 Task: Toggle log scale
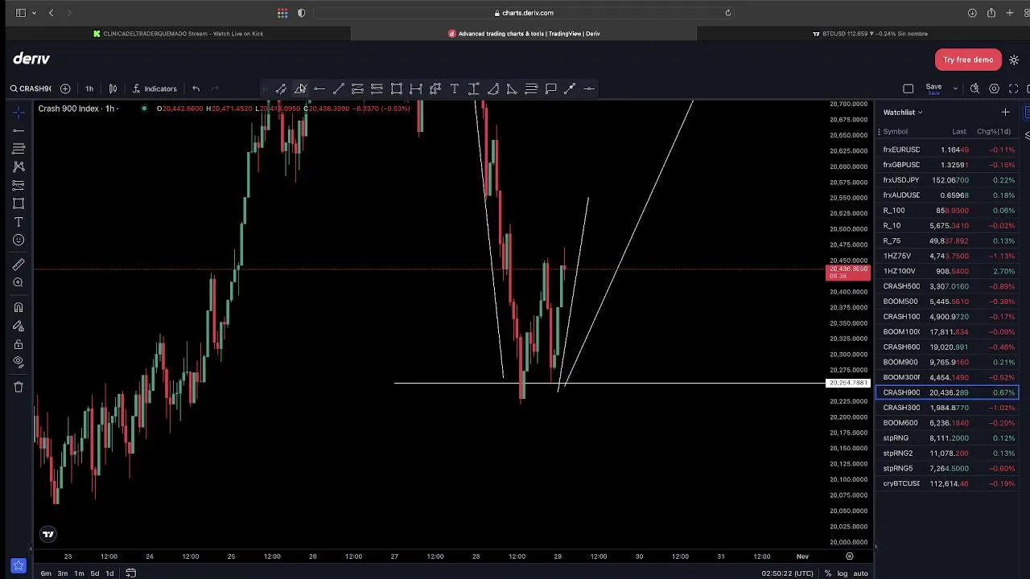tap(843, 573)
